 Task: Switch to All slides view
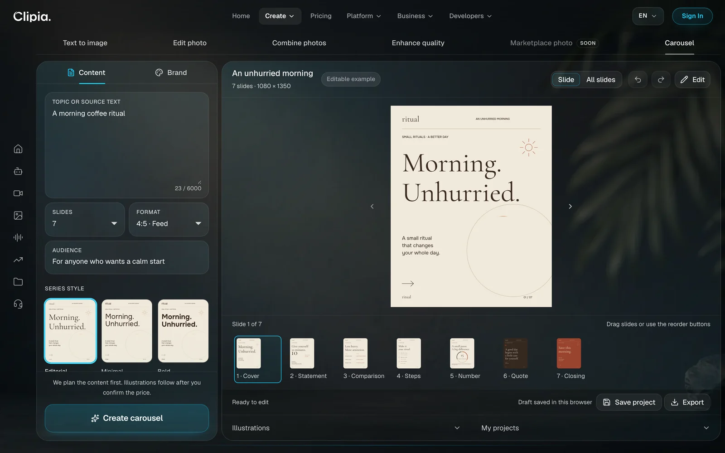[x=601, y=80]
